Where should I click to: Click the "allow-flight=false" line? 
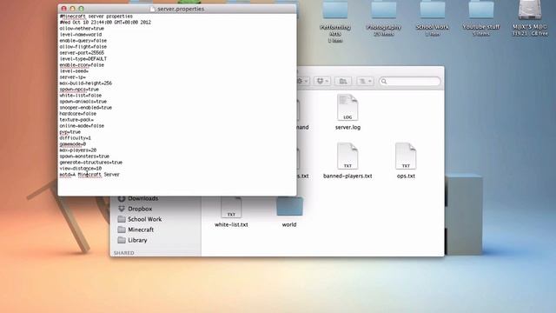click(x=83, y=46)
